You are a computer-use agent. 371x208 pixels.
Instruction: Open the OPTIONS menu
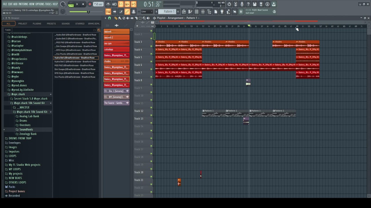[x=40, y=4]
